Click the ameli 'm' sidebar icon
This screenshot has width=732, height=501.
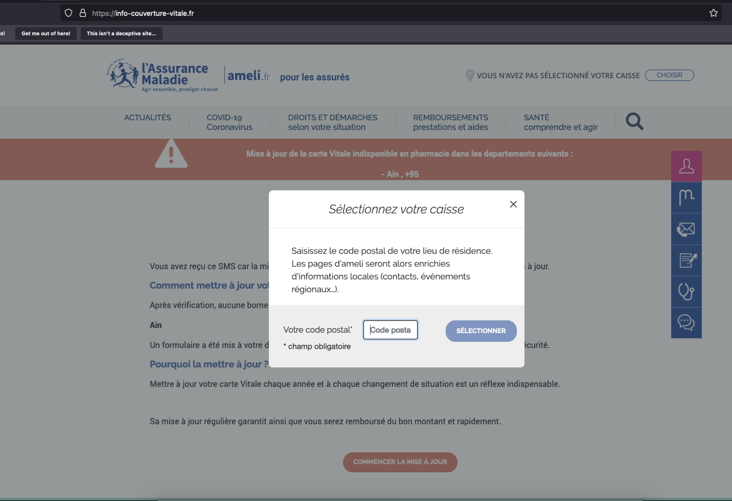[x=686, y=197]
